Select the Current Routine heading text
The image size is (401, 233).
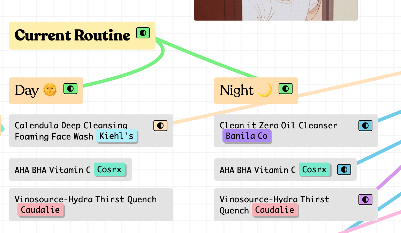73,35
